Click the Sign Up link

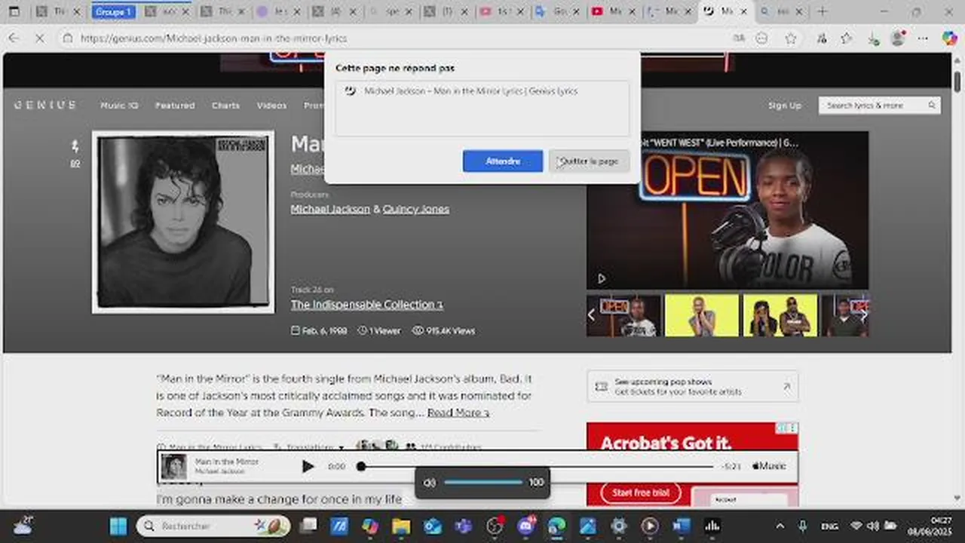tap(785, 106)
